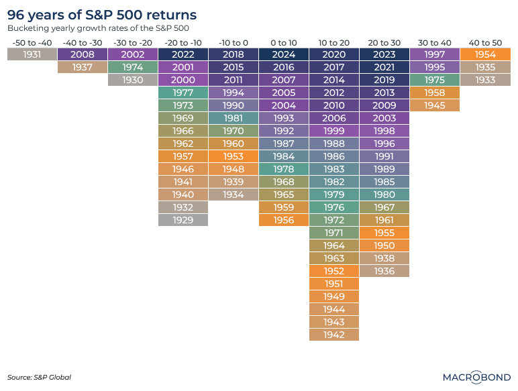518x391 pixels.
Task: Click the Macrobond logo
Action: pyautogui.click(x=475, y=376)
